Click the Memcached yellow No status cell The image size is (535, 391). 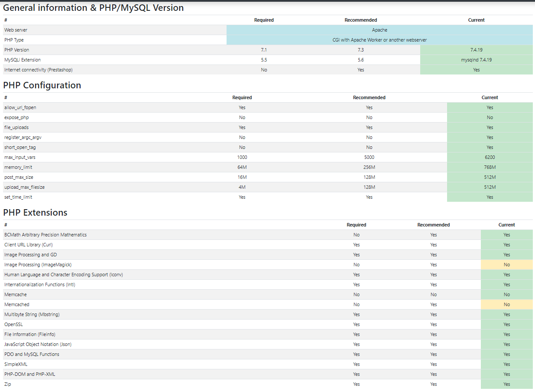[x=506, y=304]
